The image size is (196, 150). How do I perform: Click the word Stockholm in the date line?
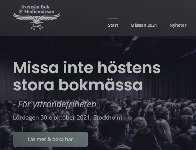(x=107, y=117)
